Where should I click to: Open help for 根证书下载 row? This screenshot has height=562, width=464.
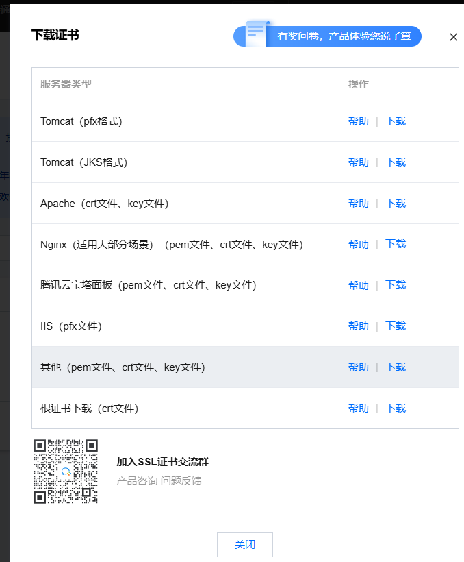(358, 408)
